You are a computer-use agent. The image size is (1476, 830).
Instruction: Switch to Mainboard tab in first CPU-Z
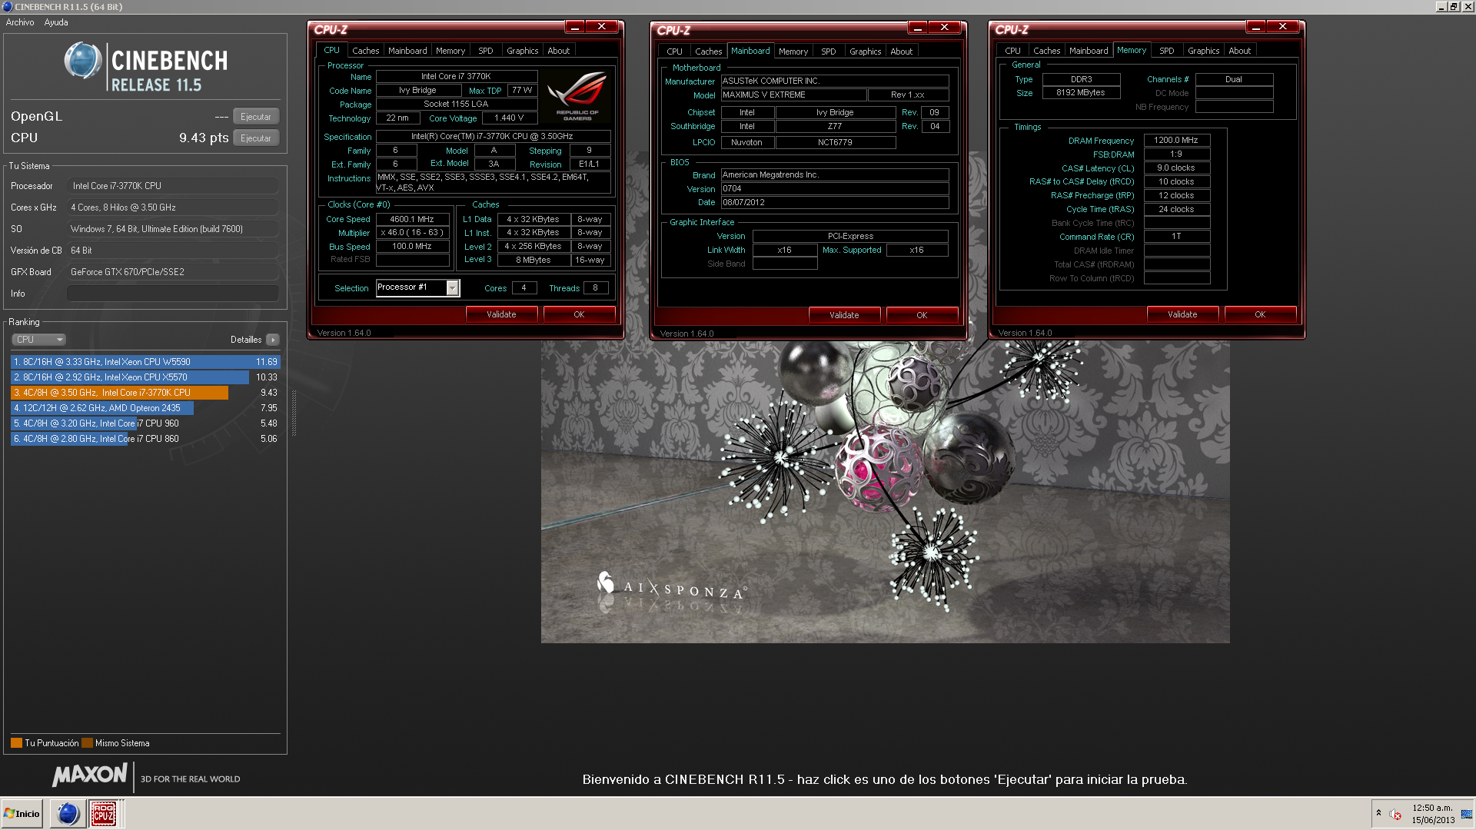coord(407,51)
